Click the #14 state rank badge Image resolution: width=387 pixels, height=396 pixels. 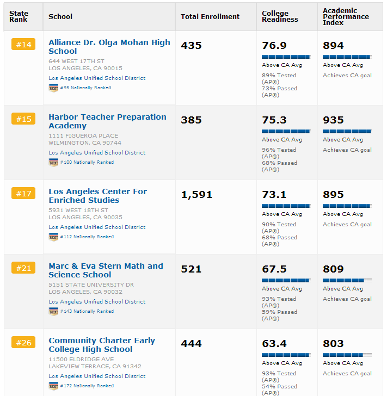[x=23, y=45]
